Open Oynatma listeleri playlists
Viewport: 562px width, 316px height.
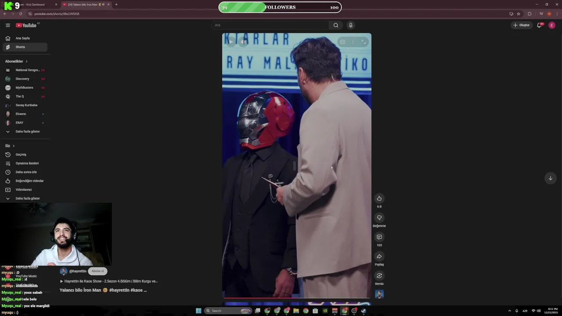(x=25, y=163)
